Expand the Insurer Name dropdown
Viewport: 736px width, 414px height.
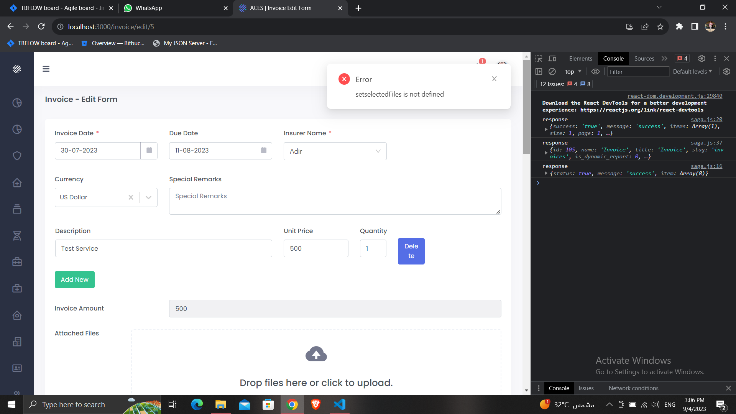click(x=378, y=151)
